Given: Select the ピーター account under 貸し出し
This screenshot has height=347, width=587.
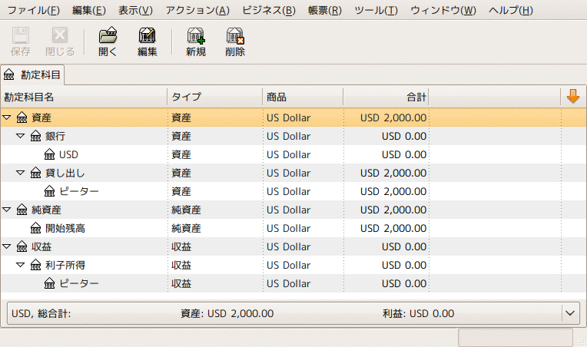Looking at the screenshot, I should (78, 191).
